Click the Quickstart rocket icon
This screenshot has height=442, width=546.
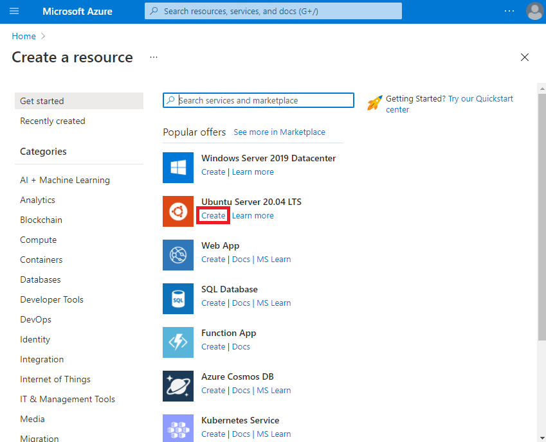click(x=374, y=103)
